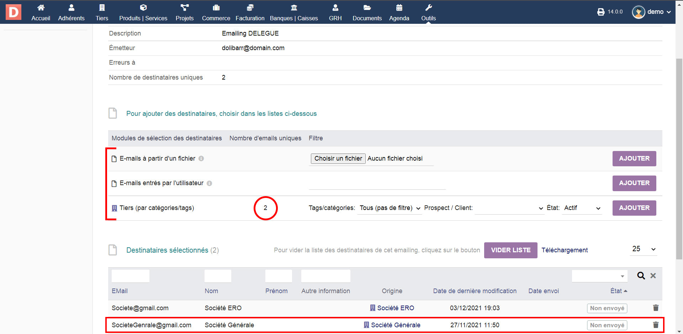Click the magnifier search icon in recipients table
683x334 pixels.
pos(641,276)
